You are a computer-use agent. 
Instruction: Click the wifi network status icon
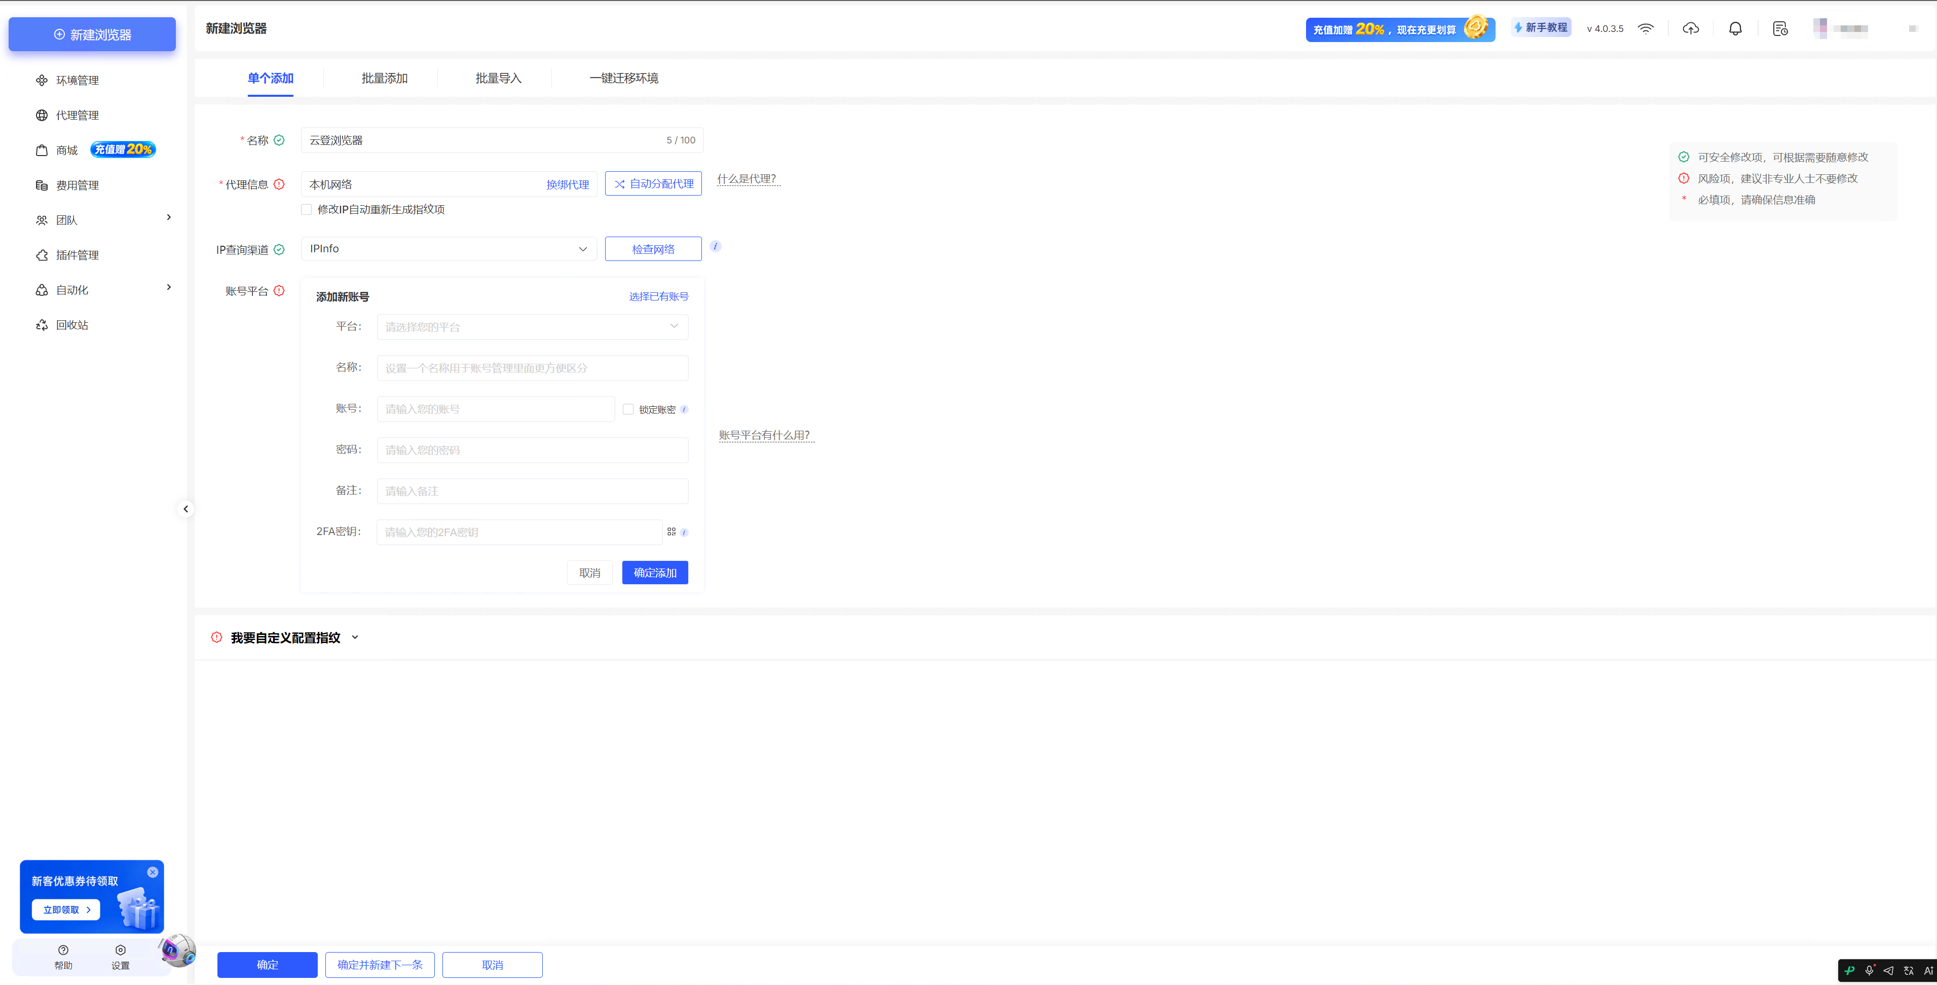[1646, 28]
